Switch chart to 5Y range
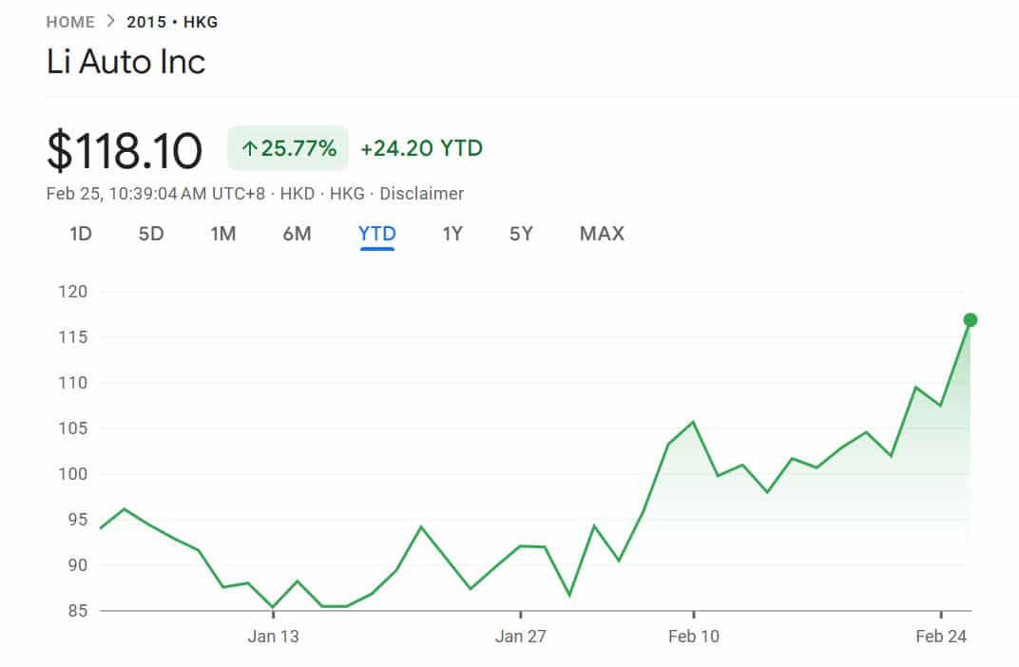 click(521, 234)
